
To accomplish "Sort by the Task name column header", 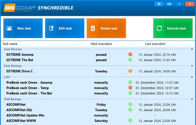I will [x=38, y=44].
